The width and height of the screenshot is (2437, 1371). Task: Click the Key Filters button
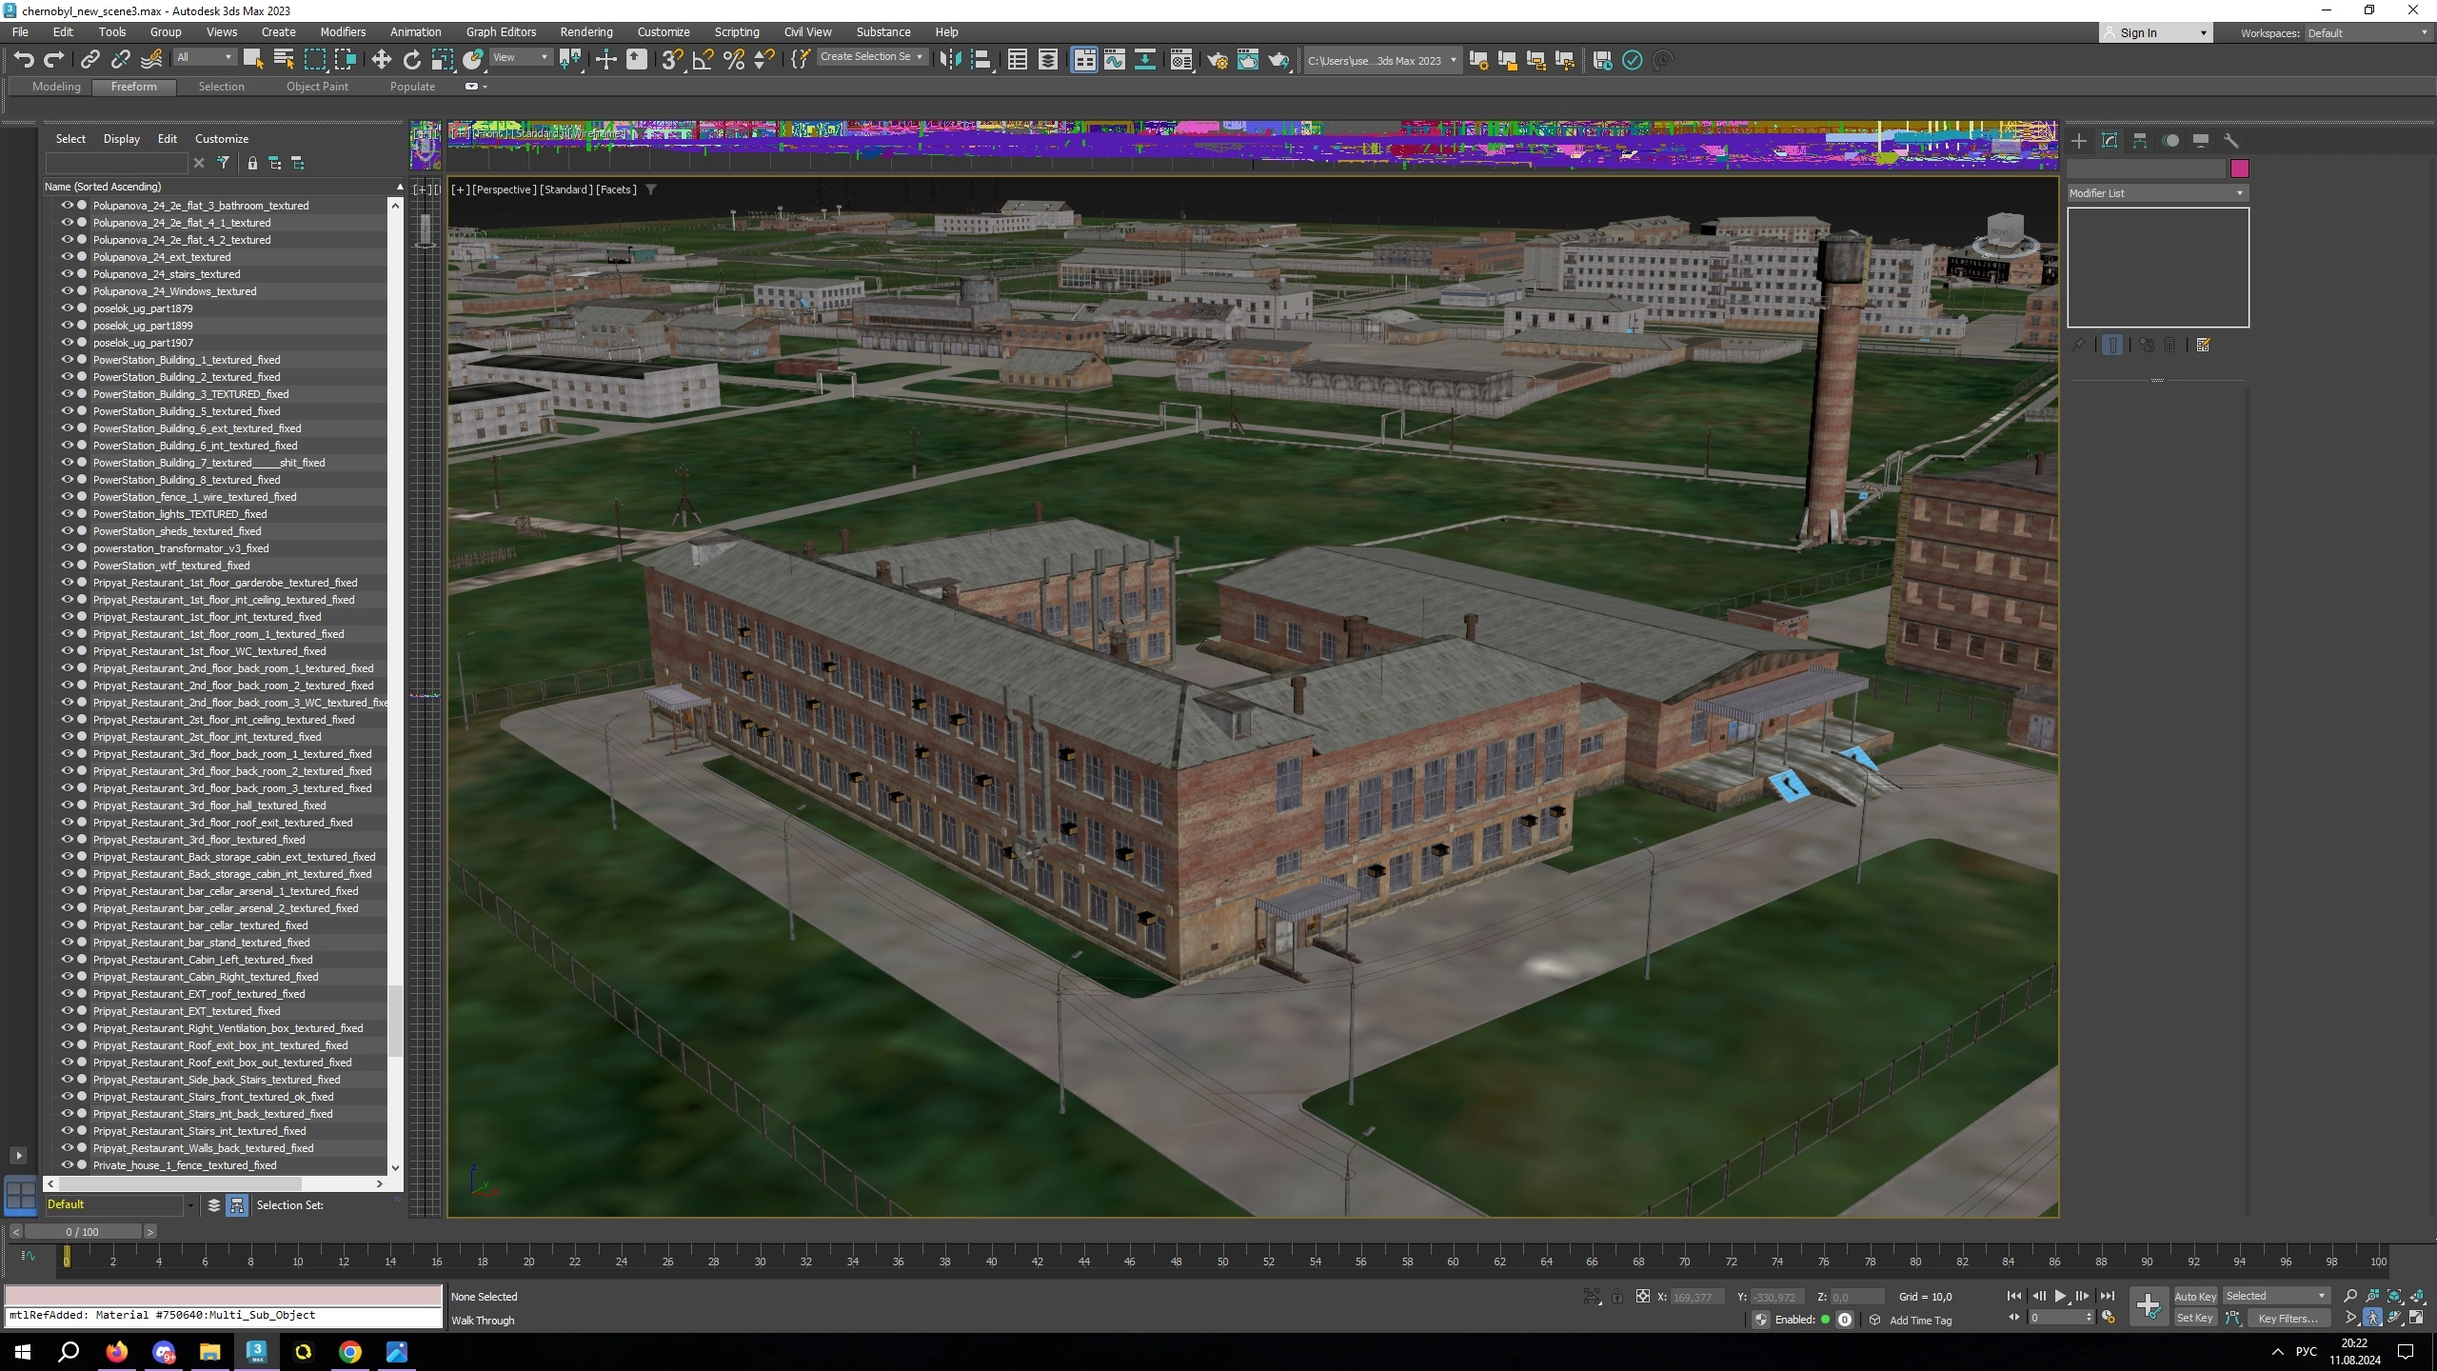tap(2288, 1319)
